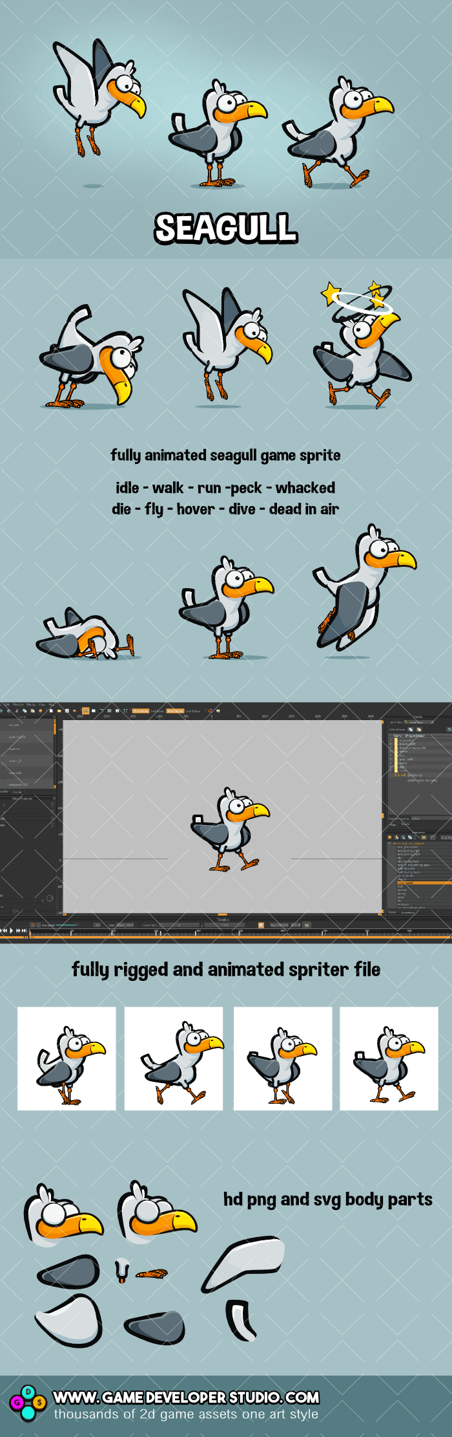Click the colorful gamepad-buttons logo in the footer
Viewport: 452px width, 1437px height.
(x=27, y=1403)
